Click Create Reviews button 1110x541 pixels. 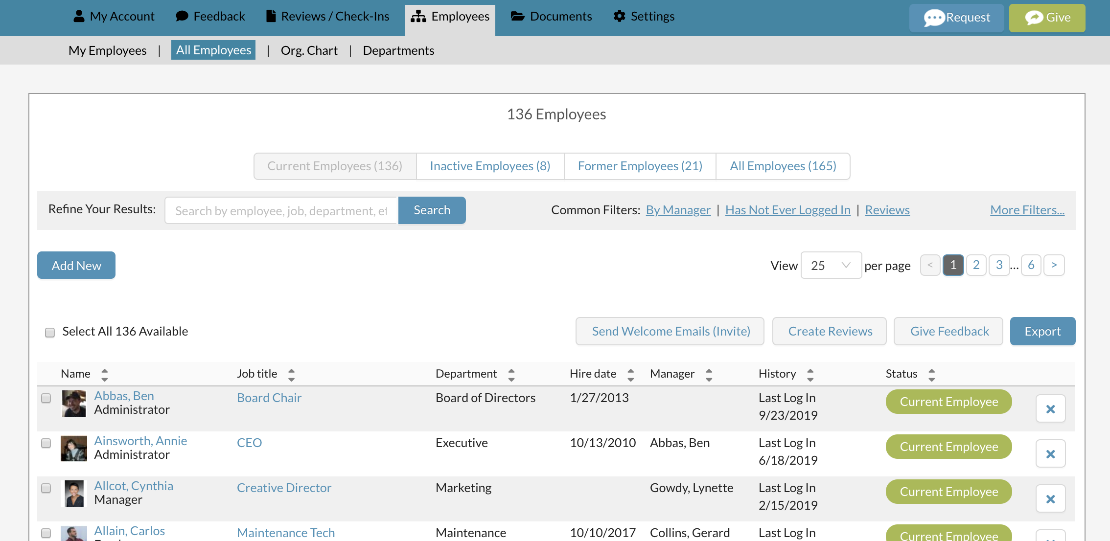pyautogui.click(x=830, y=331)
